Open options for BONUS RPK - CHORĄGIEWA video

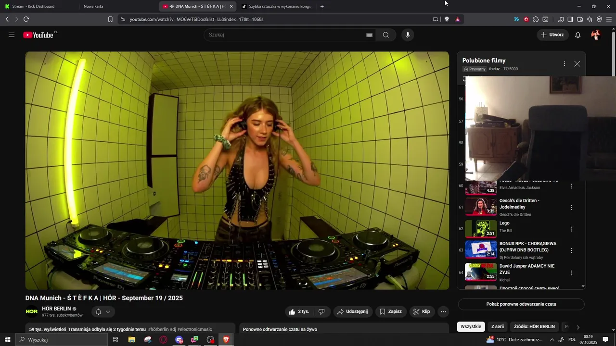click(572, 250)
